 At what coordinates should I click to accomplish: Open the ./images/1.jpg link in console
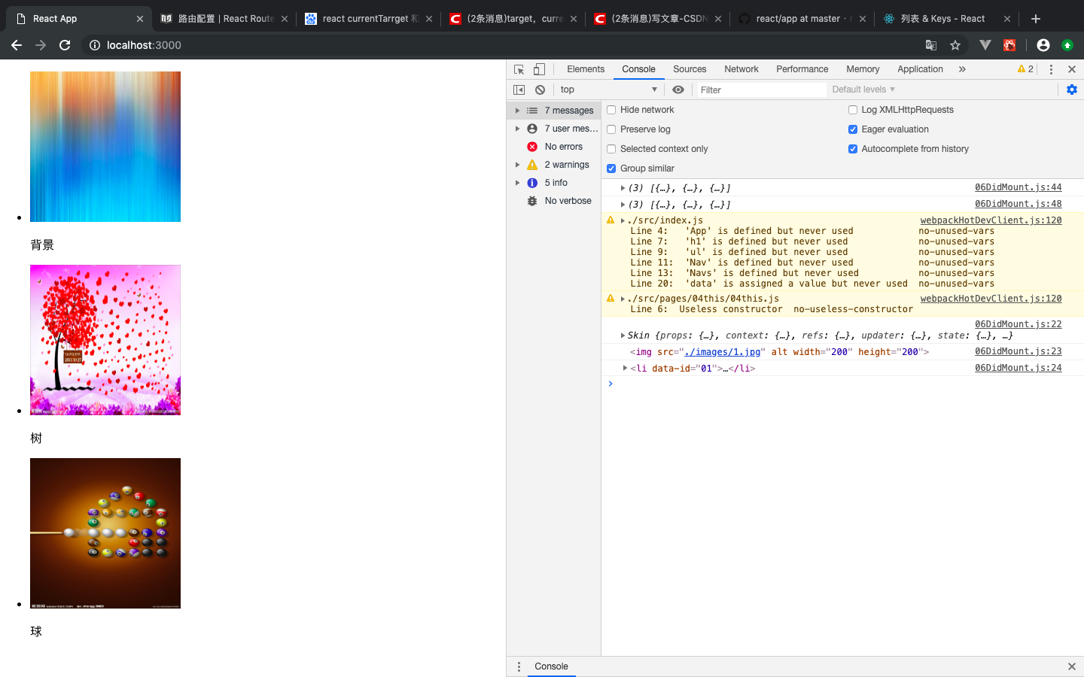tap(723, 351)
